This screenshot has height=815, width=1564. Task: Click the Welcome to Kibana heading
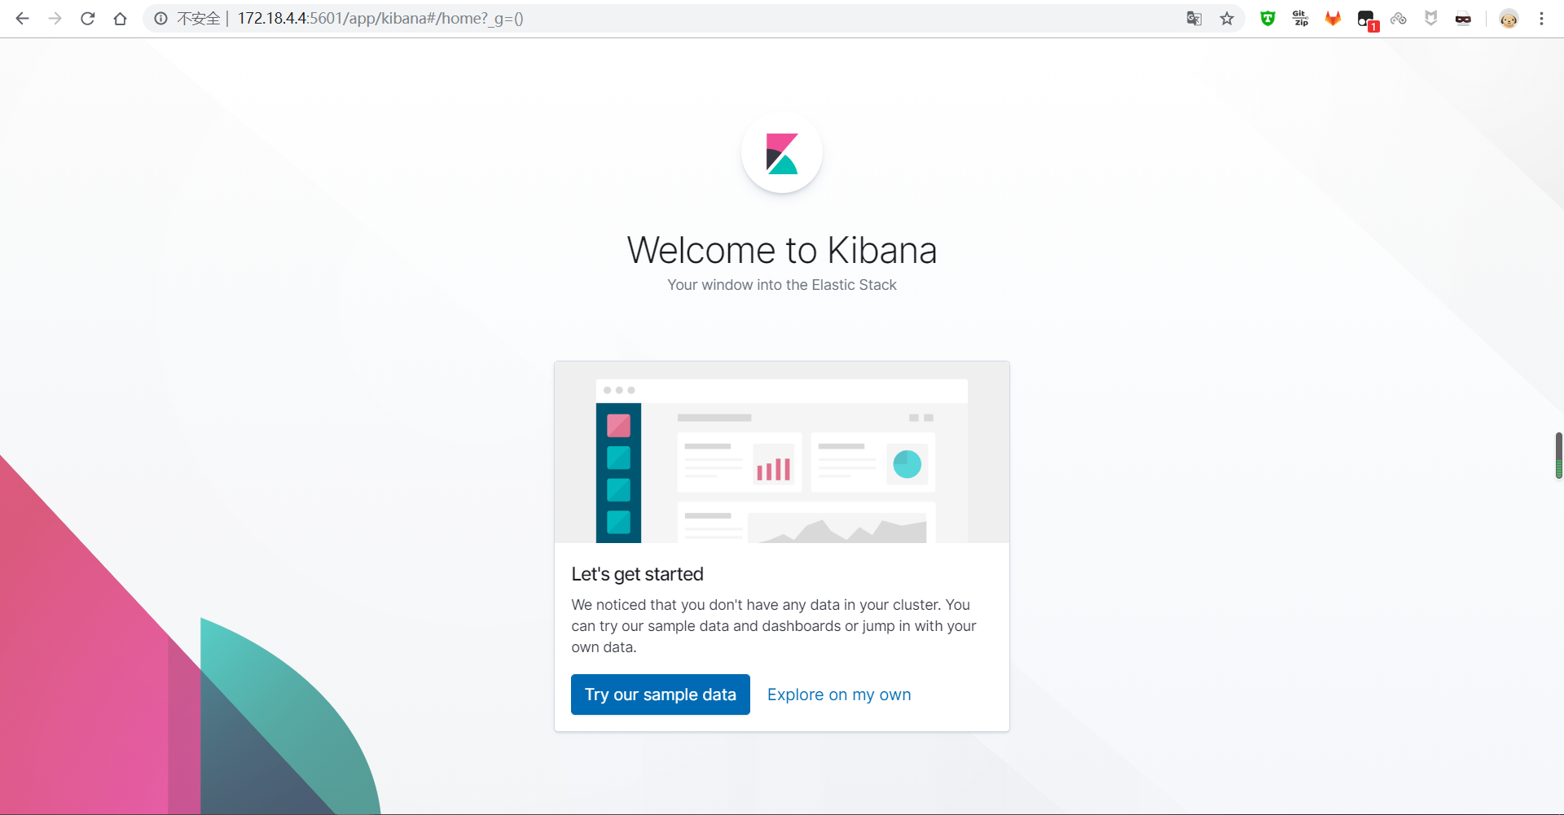(782, 250)
